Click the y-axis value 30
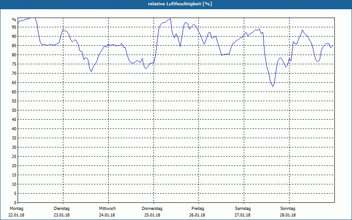This screenshot has height=220, width=352. [14, 147]
